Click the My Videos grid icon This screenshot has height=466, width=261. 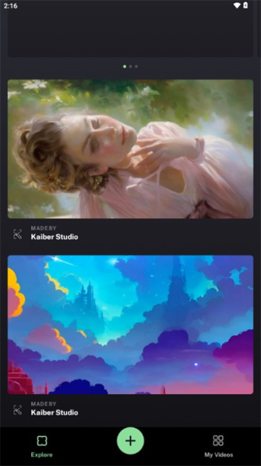pos(219,440)
